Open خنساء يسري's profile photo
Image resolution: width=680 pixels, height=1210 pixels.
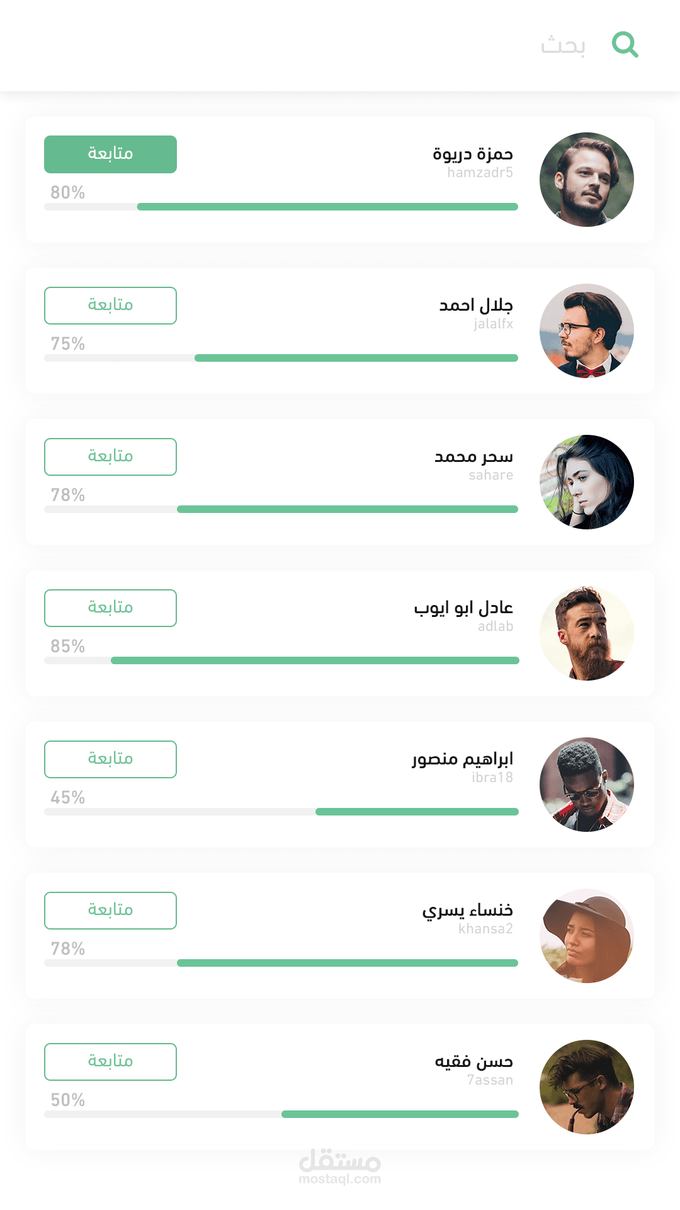587,936
